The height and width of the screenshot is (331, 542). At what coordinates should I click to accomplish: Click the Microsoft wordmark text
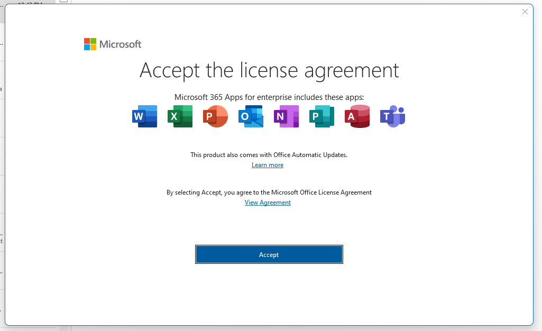click(120, 44)
